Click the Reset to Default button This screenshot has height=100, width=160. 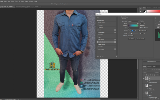click(x=140, y=39)
